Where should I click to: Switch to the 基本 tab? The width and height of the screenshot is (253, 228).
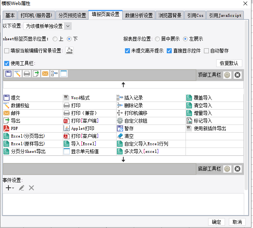[x=10, y=15]
